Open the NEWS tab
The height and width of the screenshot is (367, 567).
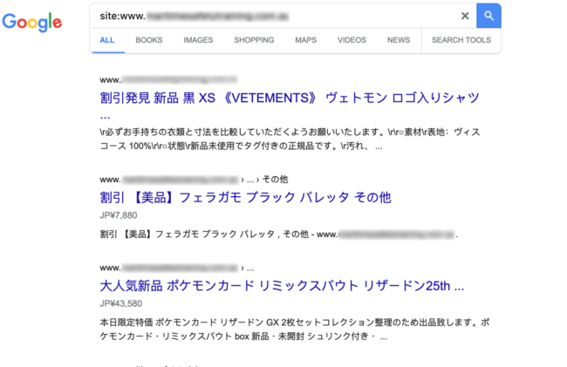pos(399,40)
